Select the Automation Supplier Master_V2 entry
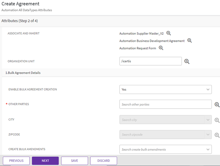The width and height of the screenshot is (220, 166). tap(141, 33)
